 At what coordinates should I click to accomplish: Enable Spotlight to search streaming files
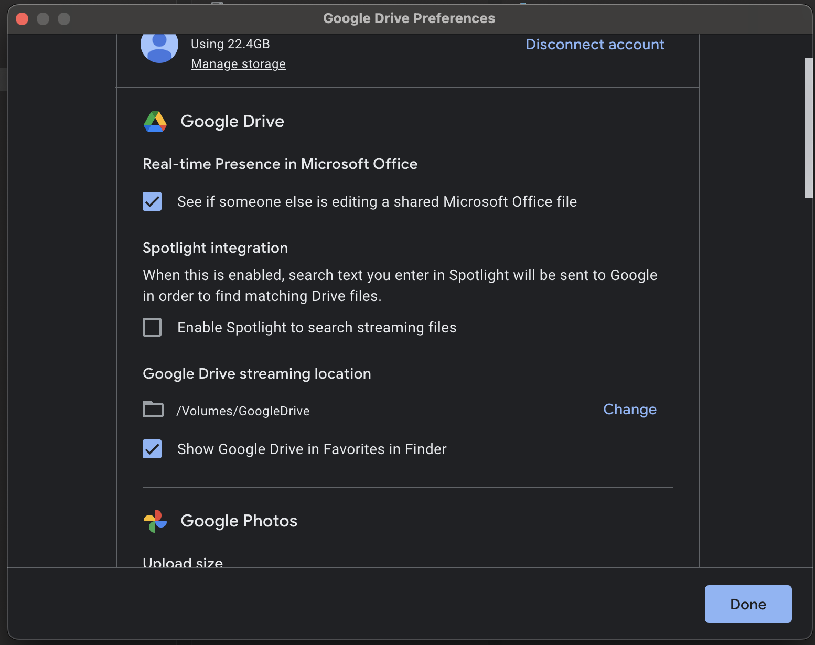tap(152, 327)
